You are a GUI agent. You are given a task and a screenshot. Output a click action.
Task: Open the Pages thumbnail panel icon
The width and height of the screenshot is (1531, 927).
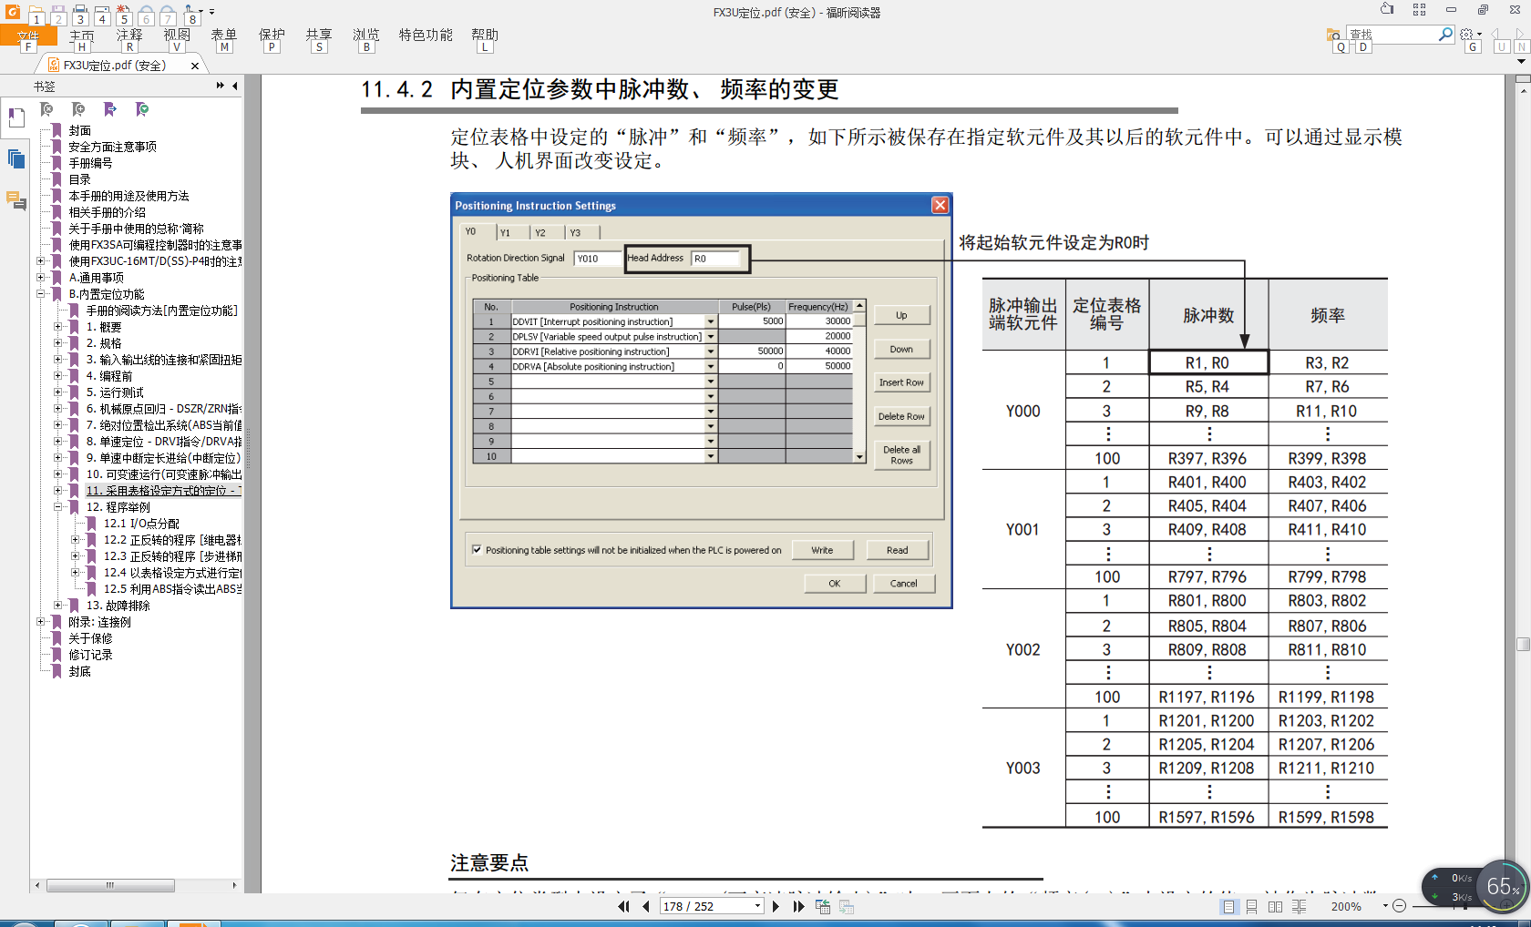tap(16, 159)
